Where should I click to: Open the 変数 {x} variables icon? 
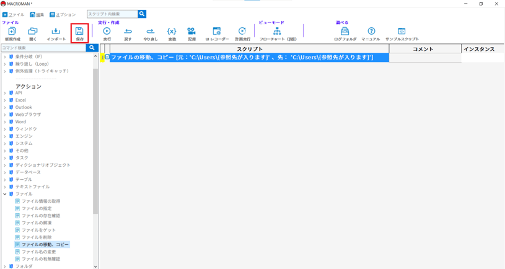172,31
